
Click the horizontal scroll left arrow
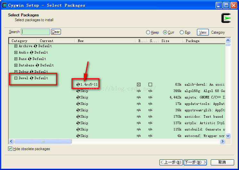pyautogui.click(x=11, y=141)
